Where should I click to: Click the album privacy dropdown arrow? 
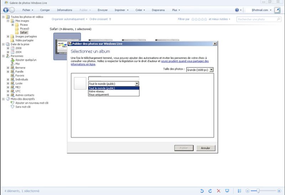click(137, 83)
